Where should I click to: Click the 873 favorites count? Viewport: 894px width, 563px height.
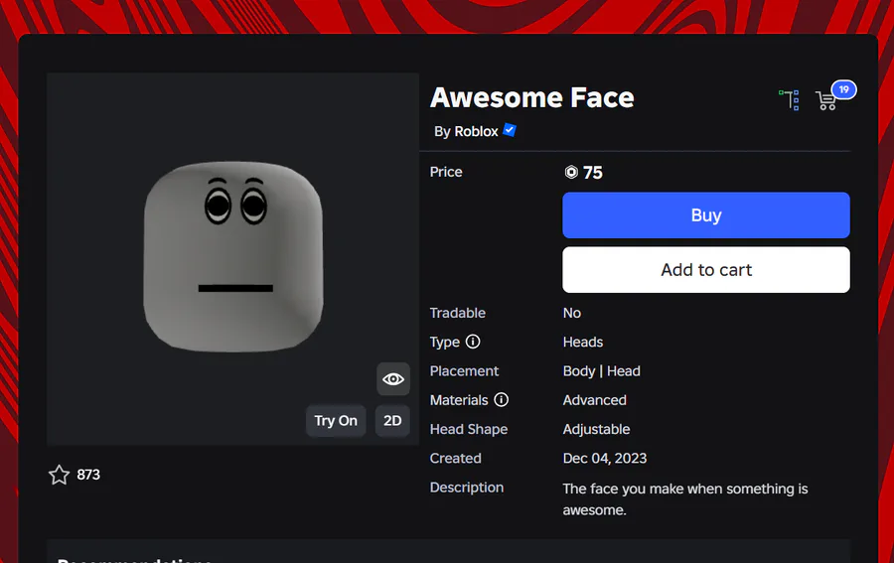coord(88,475)
